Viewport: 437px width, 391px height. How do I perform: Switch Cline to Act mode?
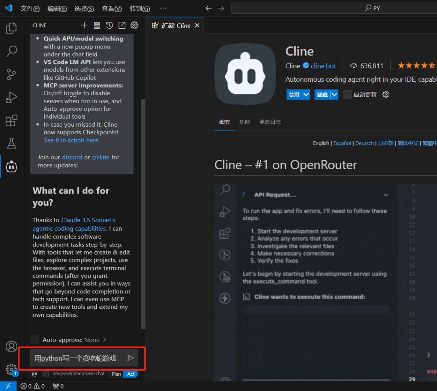[131, 374]
